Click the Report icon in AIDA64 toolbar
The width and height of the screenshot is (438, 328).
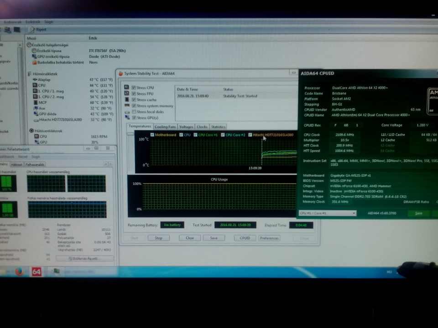point(31,30)
